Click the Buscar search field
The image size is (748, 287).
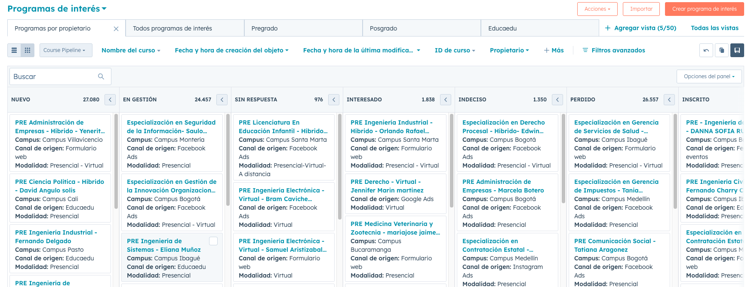click(x=54, y=76)
